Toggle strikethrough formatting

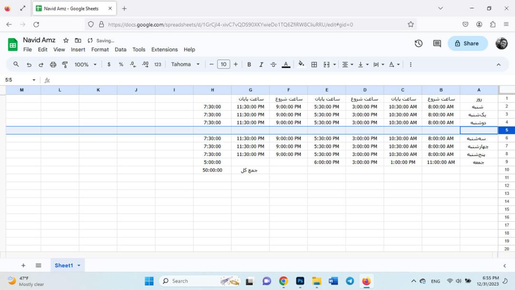click(x=273, y=65)
